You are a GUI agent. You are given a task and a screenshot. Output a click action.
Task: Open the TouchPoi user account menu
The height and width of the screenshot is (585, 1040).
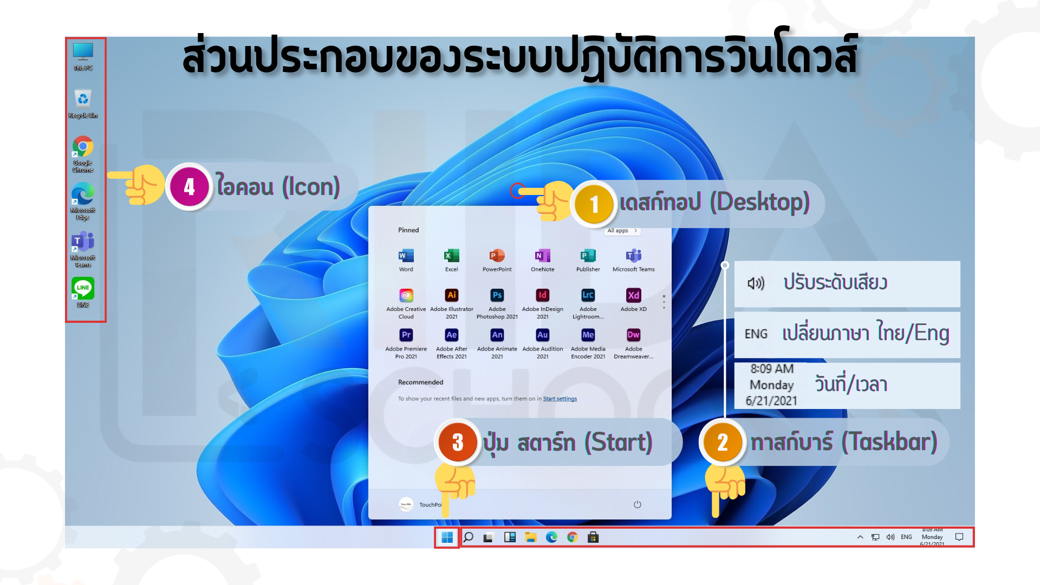coord(421,504)
